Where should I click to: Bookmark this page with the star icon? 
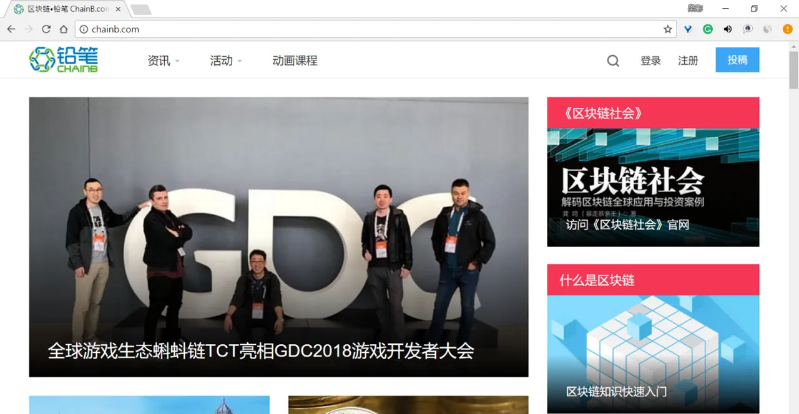[667, 29]
